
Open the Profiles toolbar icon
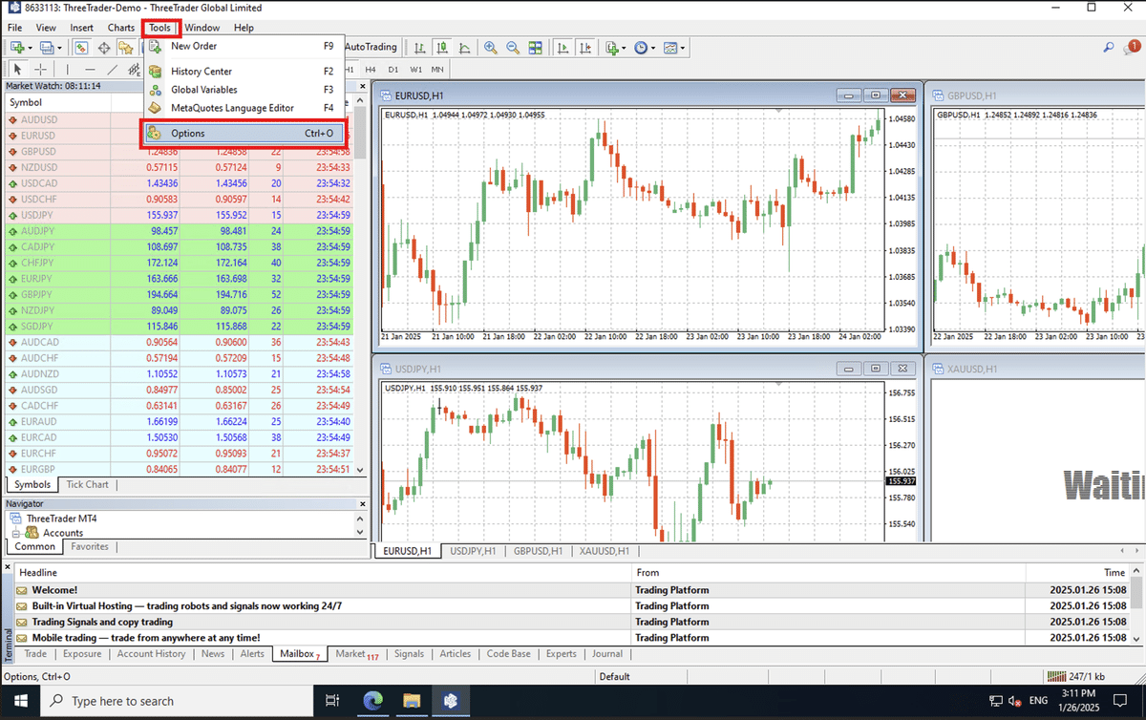48,47
